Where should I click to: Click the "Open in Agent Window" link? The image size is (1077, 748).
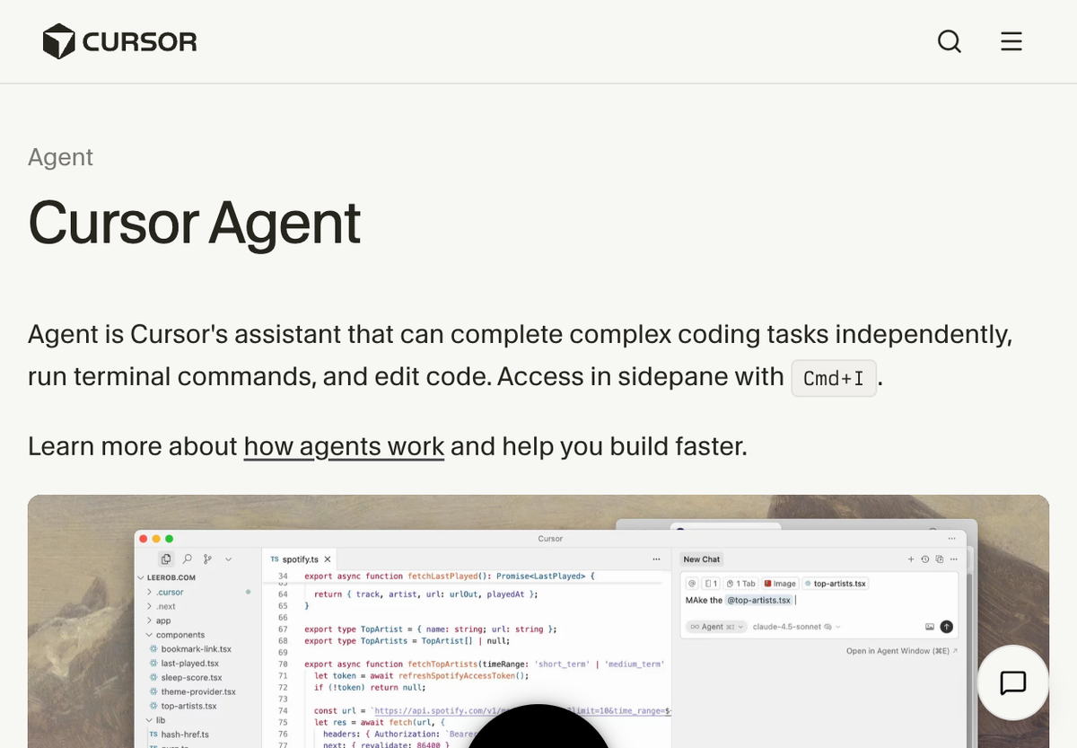[x=898, y=650]
